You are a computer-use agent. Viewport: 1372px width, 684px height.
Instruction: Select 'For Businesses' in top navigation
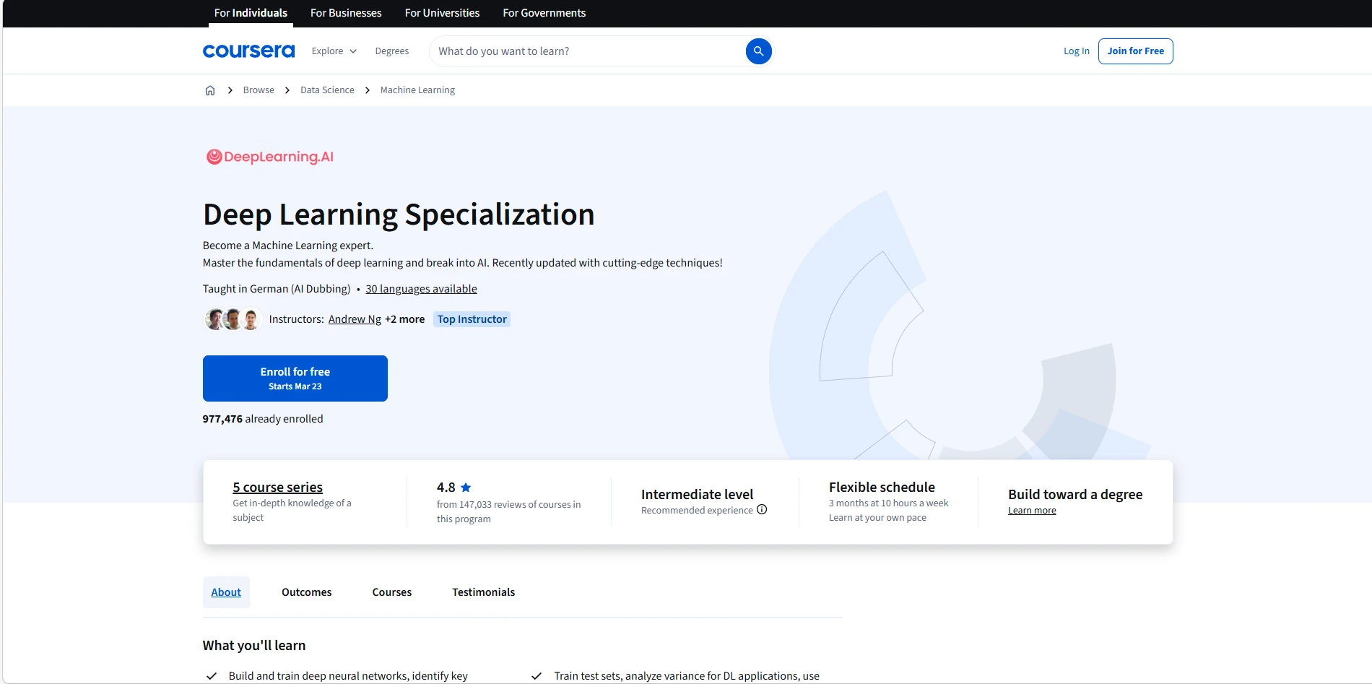pos(346,12)
